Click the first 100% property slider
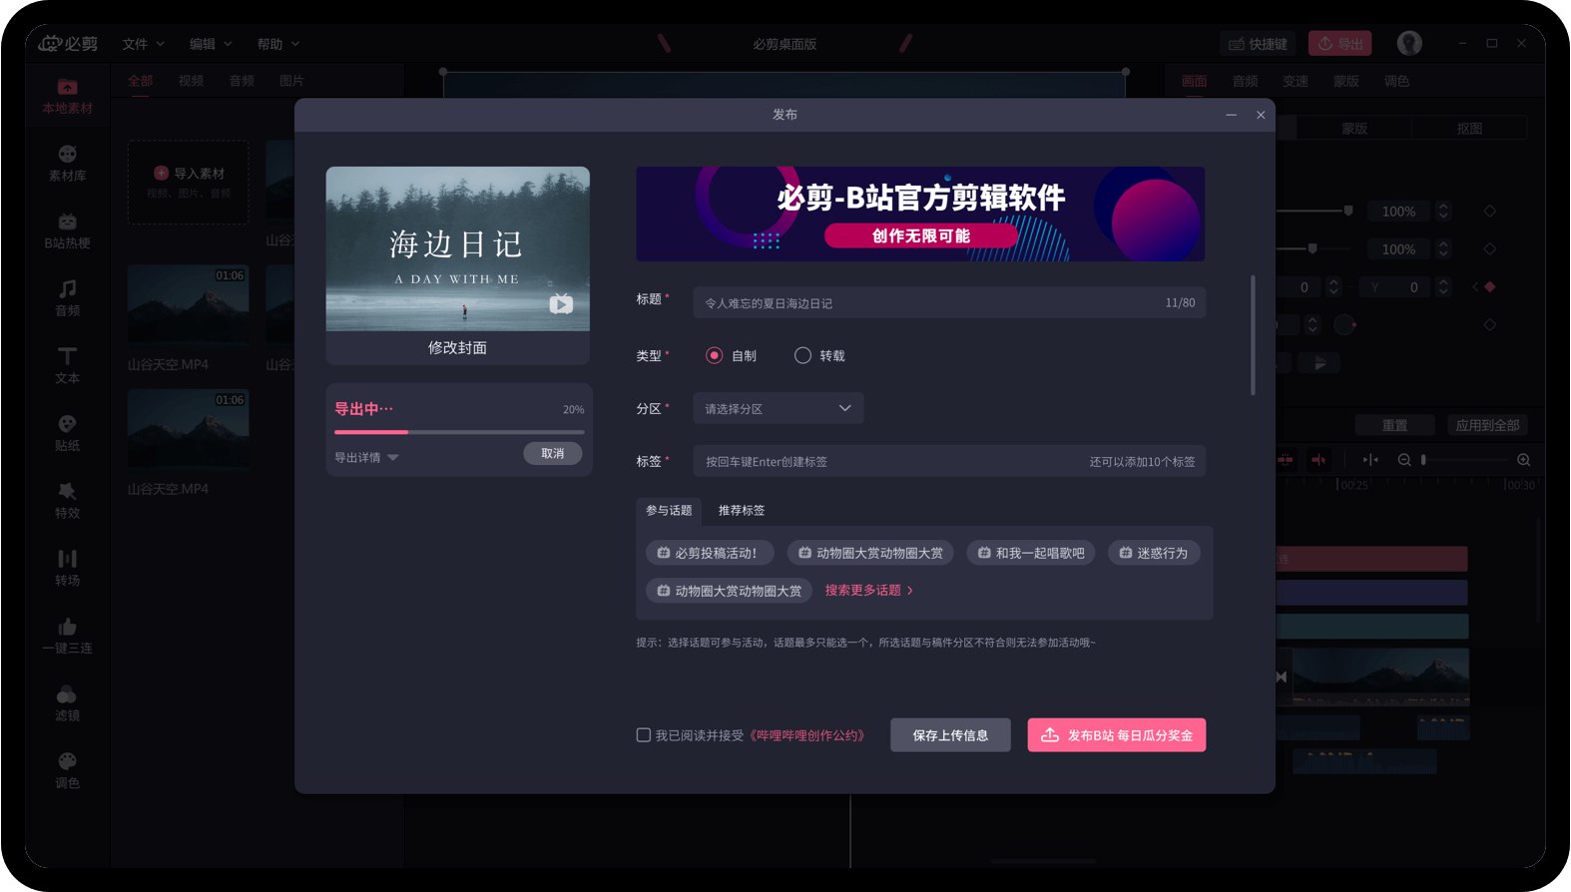The image size is (1571, 892). 1314,212
